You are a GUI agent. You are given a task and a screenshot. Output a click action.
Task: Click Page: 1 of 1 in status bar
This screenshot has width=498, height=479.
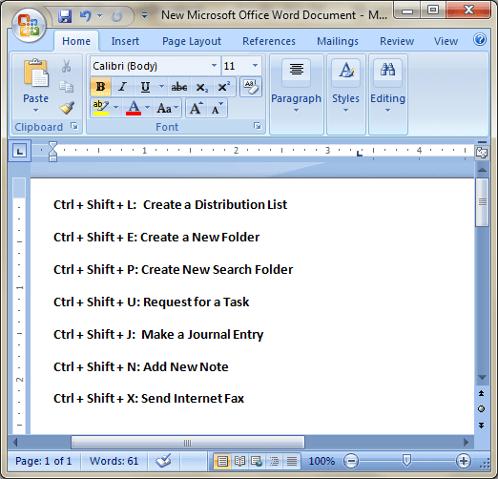tap(43, 461)
